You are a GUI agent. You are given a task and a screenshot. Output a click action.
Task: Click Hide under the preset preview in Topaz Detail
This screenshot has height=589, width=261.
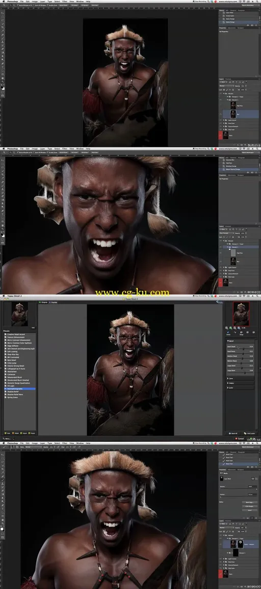[x=33, y=328]
